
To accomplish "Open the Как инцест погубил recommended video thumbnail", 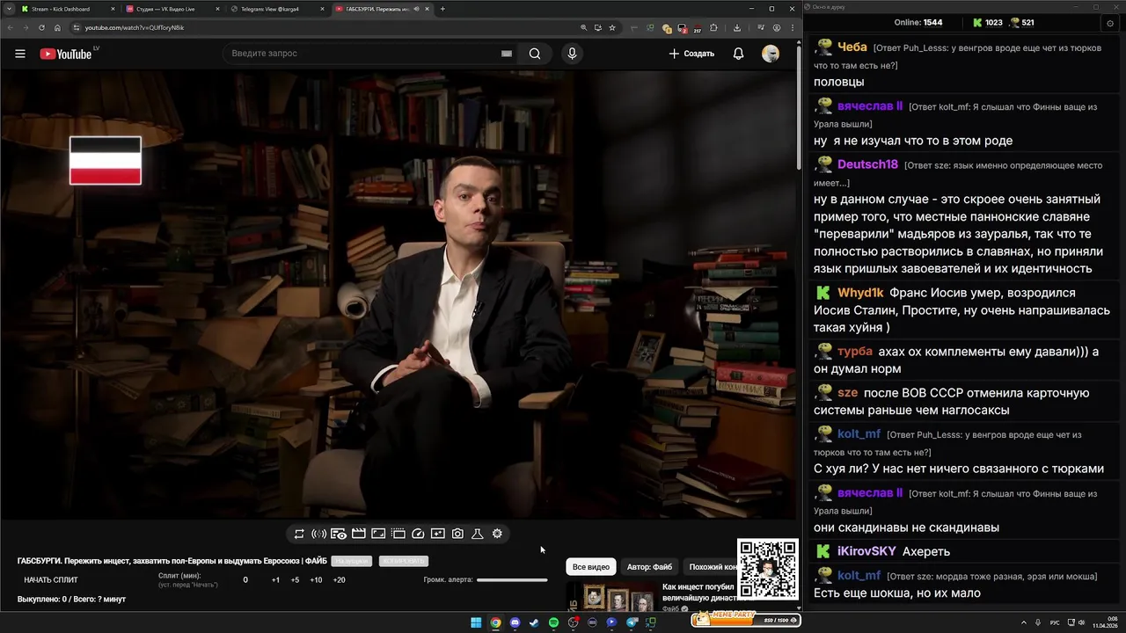I will coord(611,598).
